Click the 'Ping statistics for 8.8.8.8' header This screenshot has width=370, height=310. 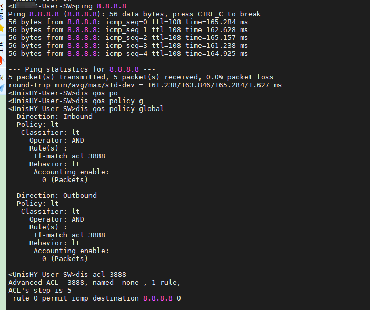[82, 69]
